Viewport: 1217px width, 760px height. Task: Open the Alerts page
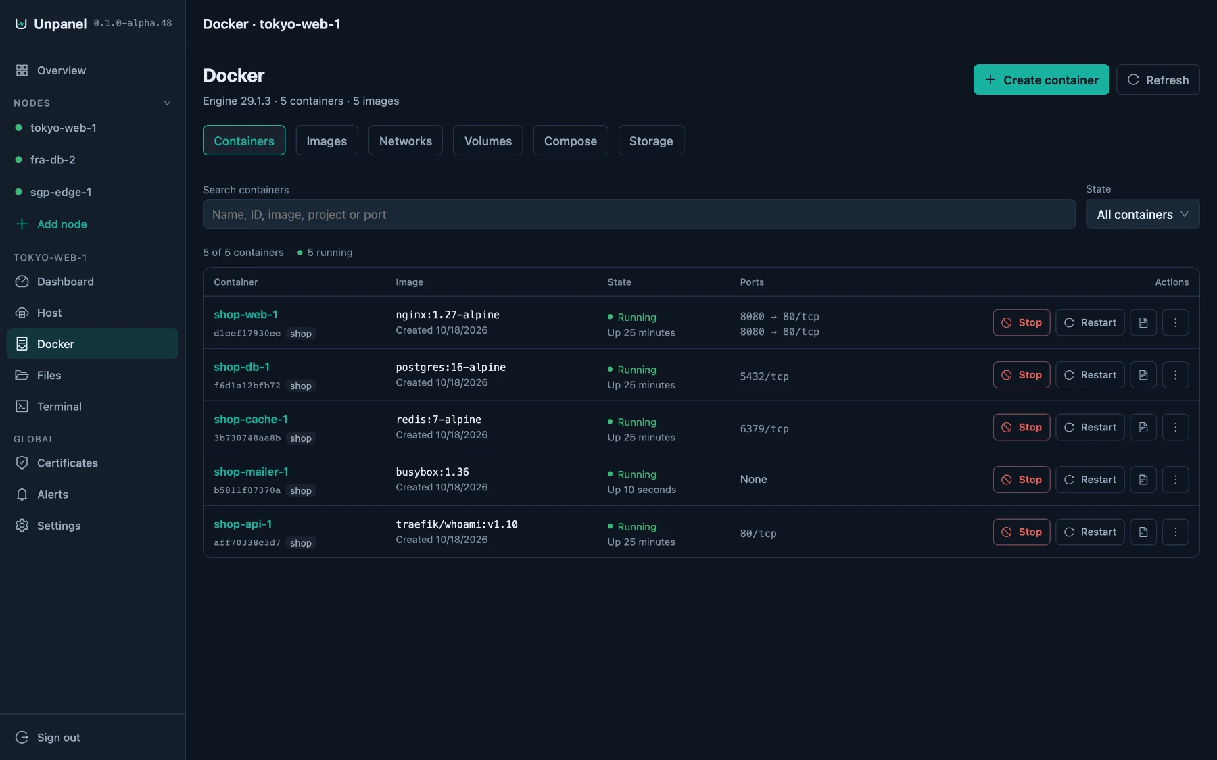[x=93, y=494]
